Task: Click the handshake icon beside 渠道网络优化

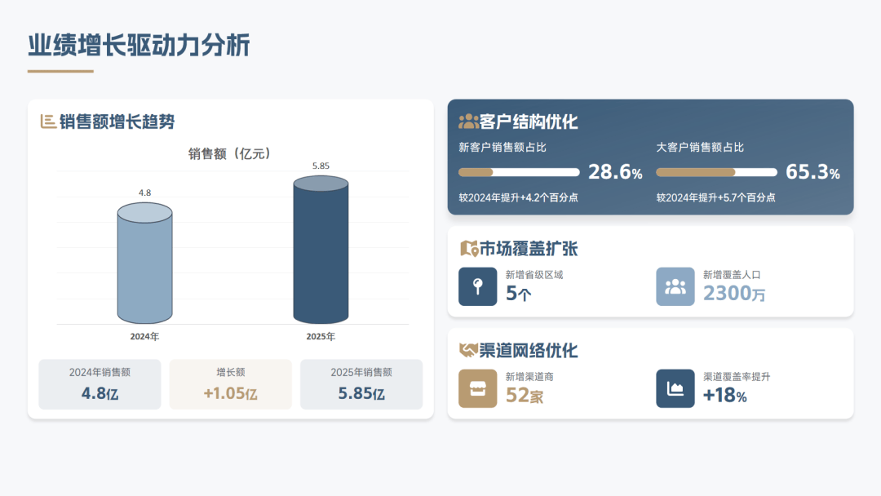Action: click(x=468, y=350)
